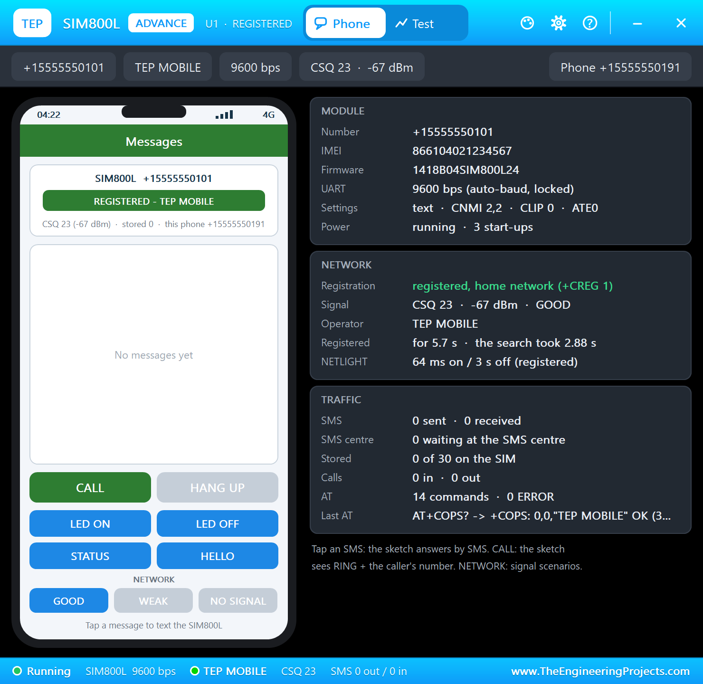Image resolution: width=703 pixels, height=684 pixels.
Task: Click the HANG UP button
Action: (x=218, y=487)
